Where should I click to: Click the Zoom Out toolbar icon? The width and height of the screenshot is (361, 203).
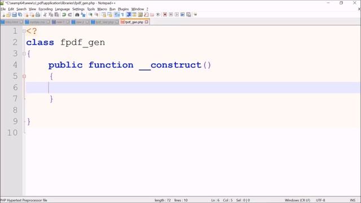click(96, 15)
